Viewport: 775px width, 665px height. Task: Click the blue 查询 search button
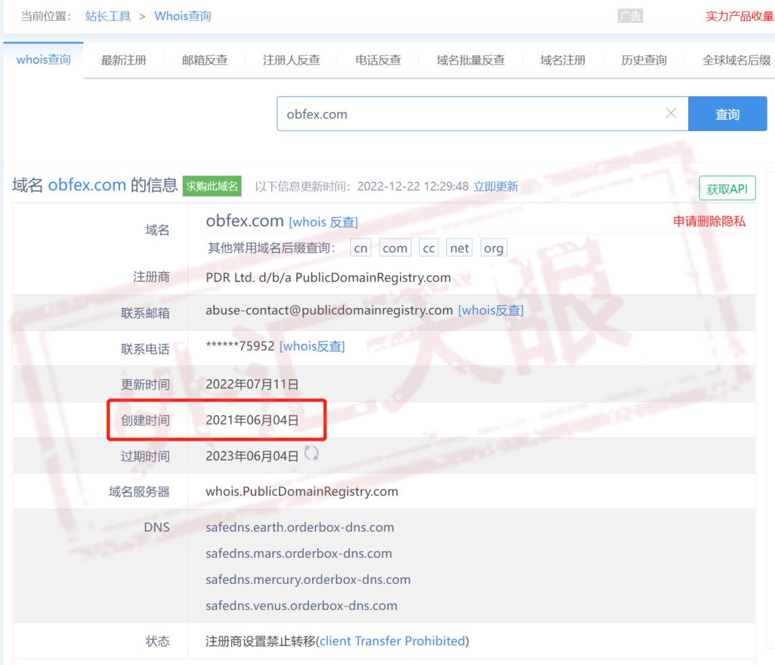pos(728,114)
